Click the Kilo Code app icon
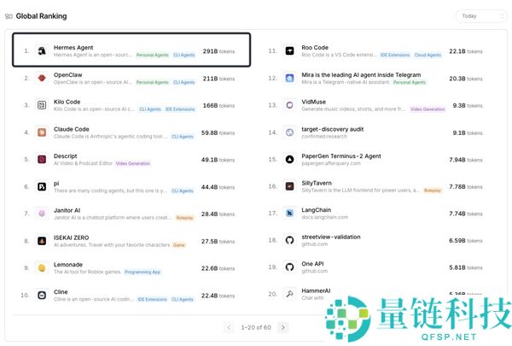This screenshot has height=346, width=512. click(x=42, y=105)
